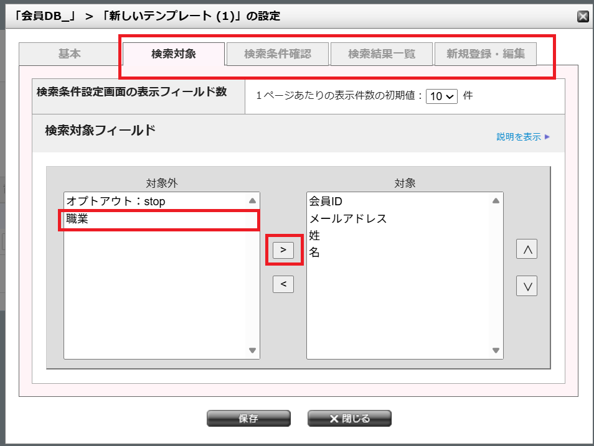
Task: Click the 保存 button
Action: tap(248, 419)
